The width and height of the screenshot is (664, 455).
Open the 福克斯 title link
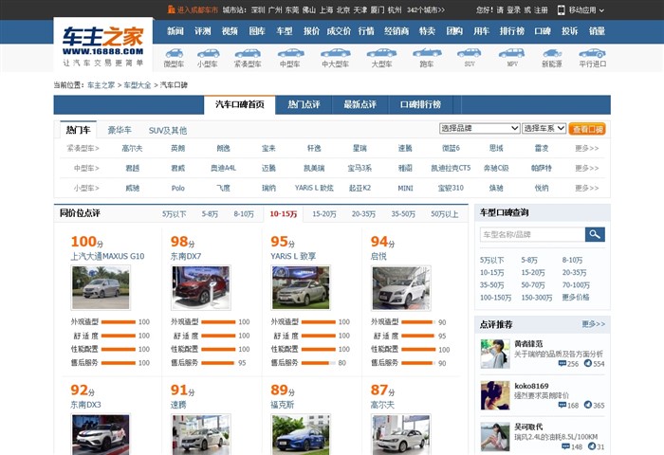click(283, 405)
